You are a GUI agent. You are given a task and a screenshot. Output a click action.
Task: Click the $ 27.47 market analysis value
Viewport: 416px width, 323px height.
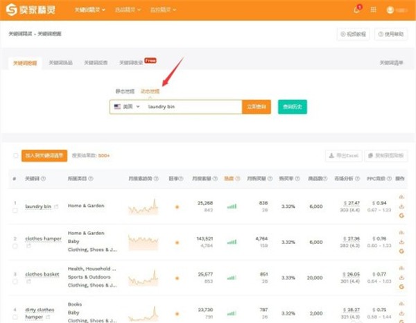352,203
